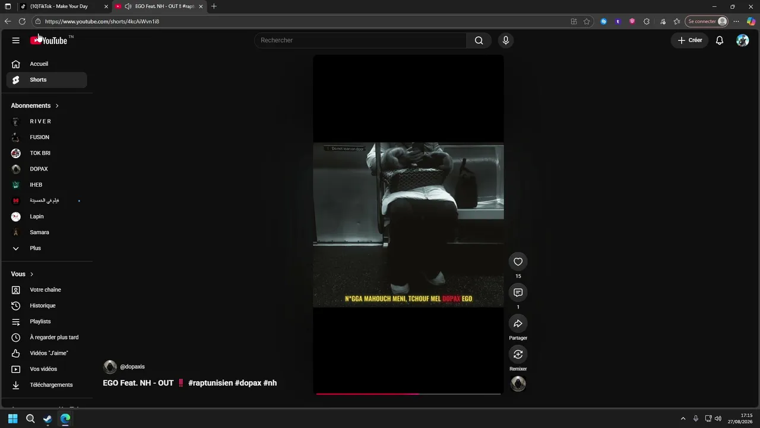Open the Samara subscription channel
This screenshot has width=760, height=428.
[x=46, y=232]
